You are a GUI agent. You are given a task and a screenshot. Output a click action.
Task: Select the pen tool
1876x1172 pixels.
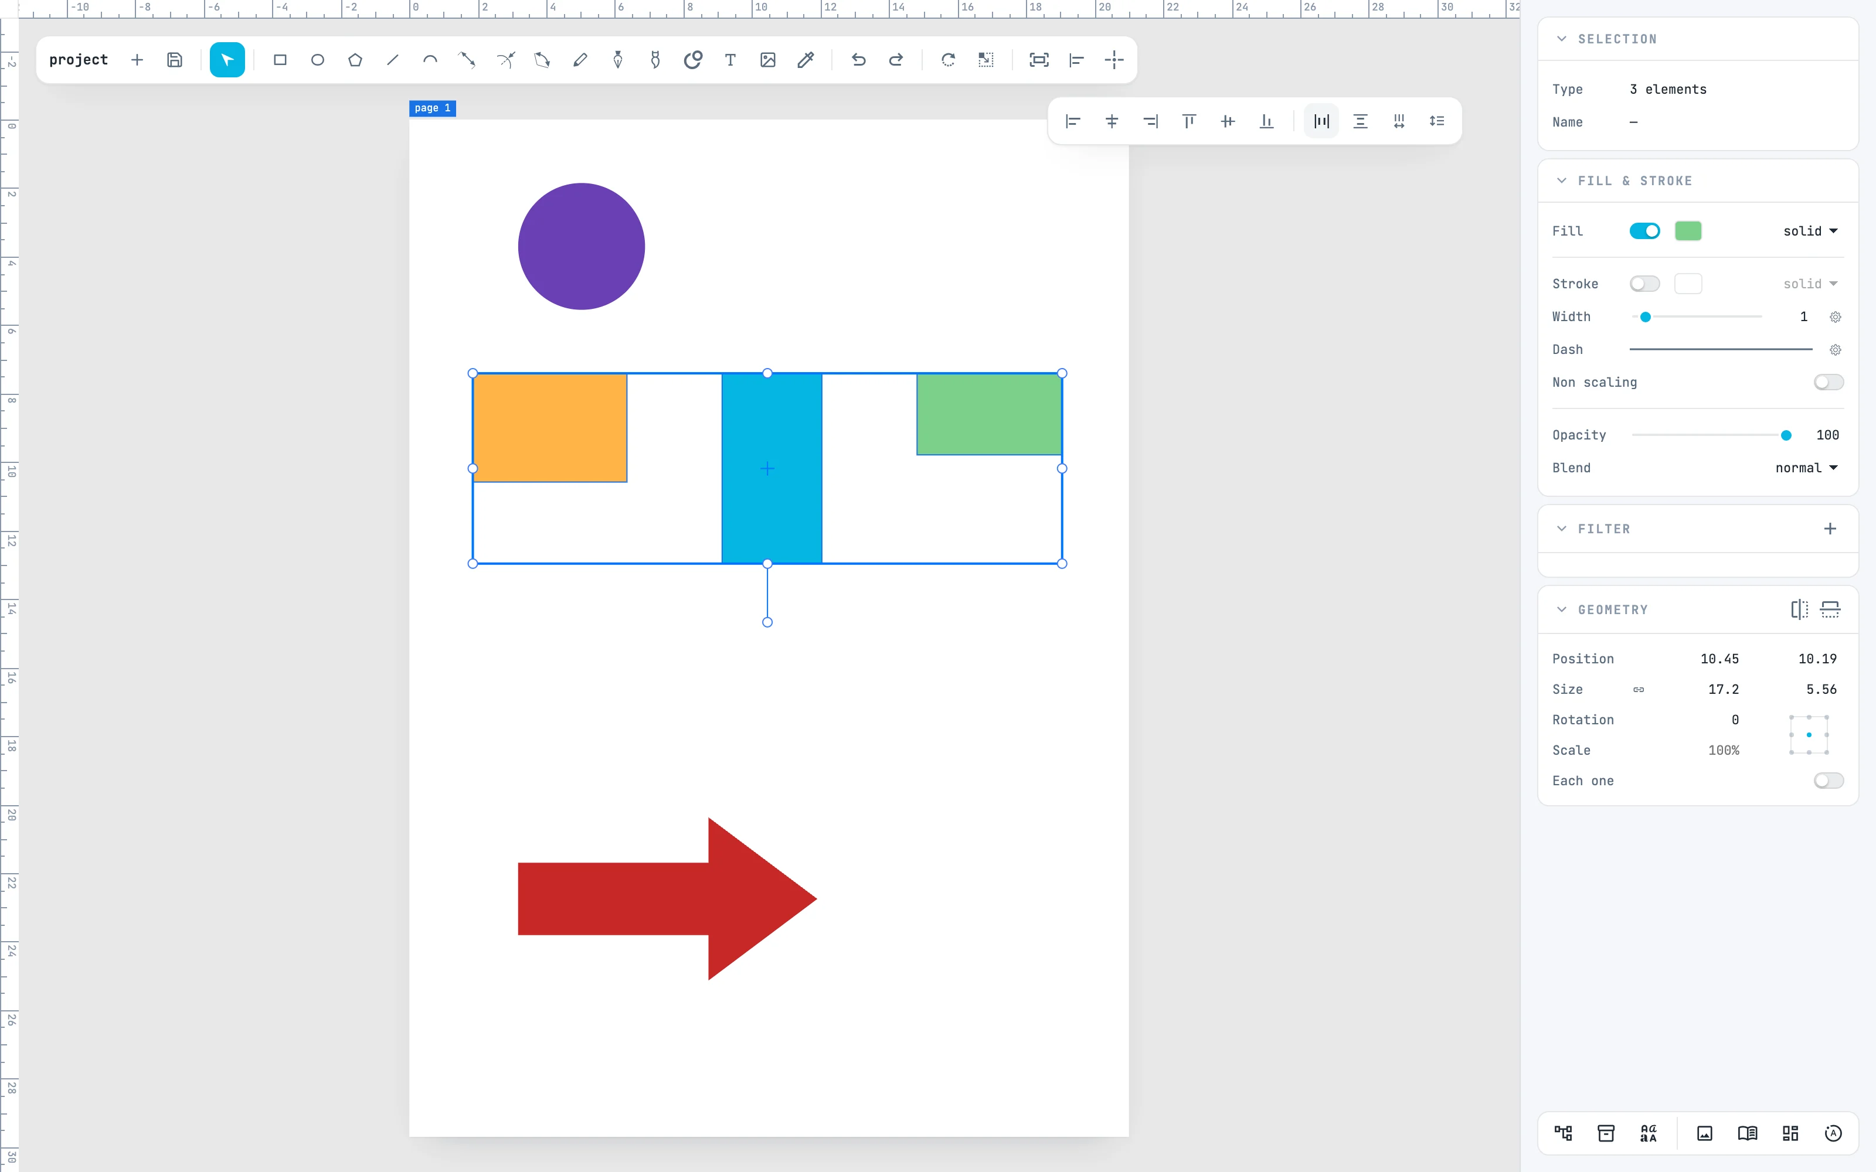pyautogui.click(x=618, y=60)
